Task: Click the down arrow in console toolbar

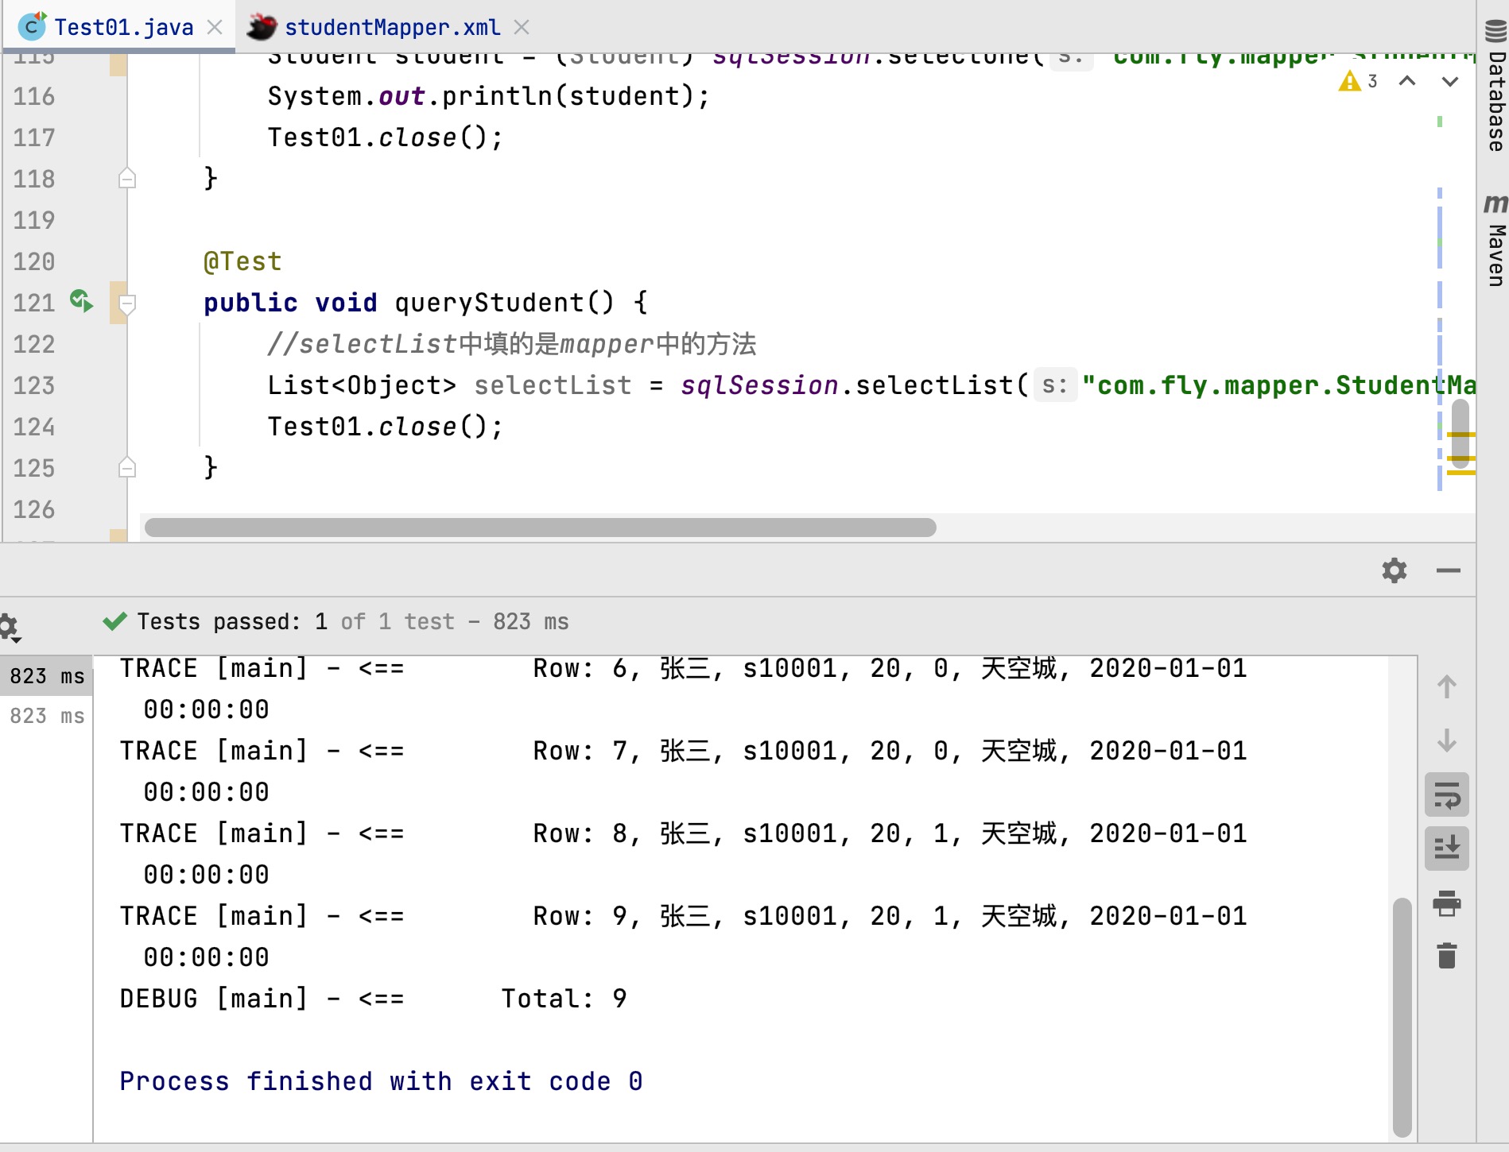Action: tap(1447, 740)
